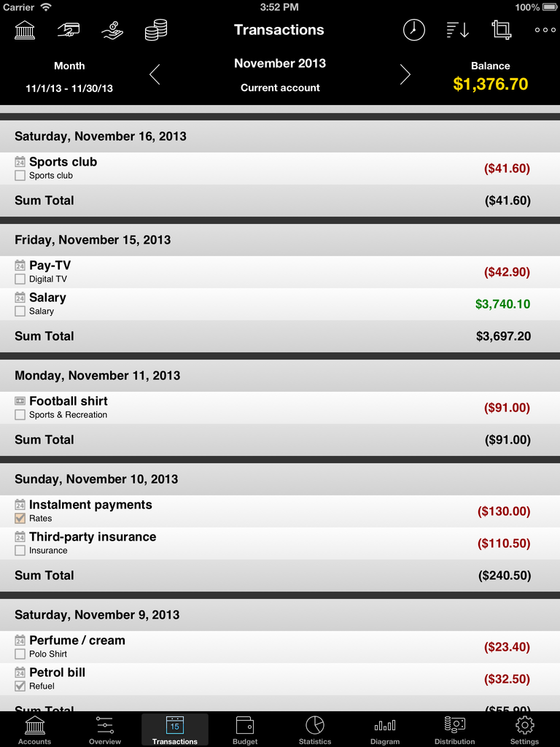Uncheck the Rates checkbox under Instalment payments
Viewport: 560px width, 747px height.
(x=20, y=519)
